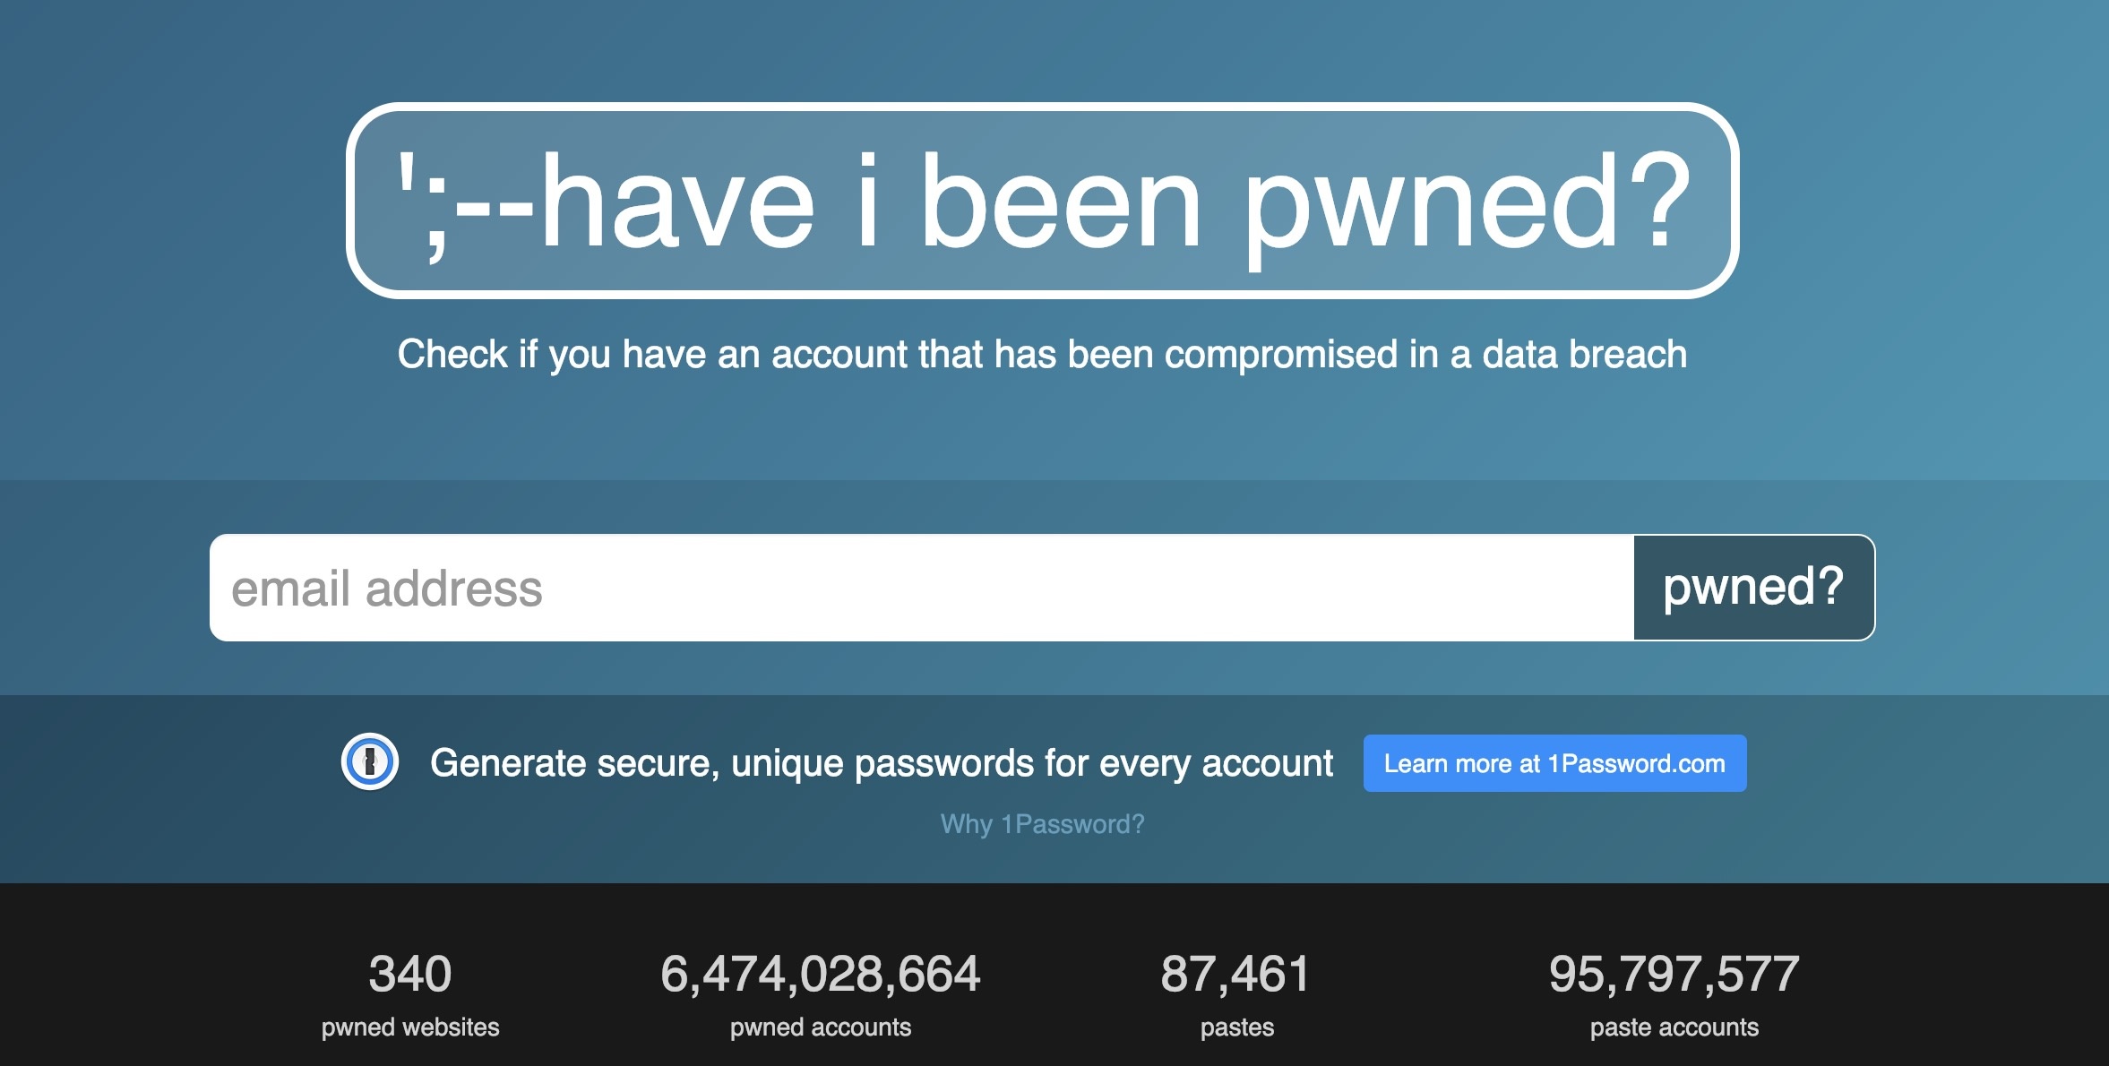Image resolution: width=2109 pixels, height=1066 pixels.
Task: Click the 340 number in statistics
Action: coord(410,974)
